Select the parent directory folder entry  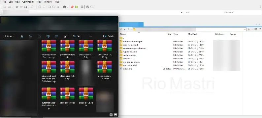click(122, 38)
